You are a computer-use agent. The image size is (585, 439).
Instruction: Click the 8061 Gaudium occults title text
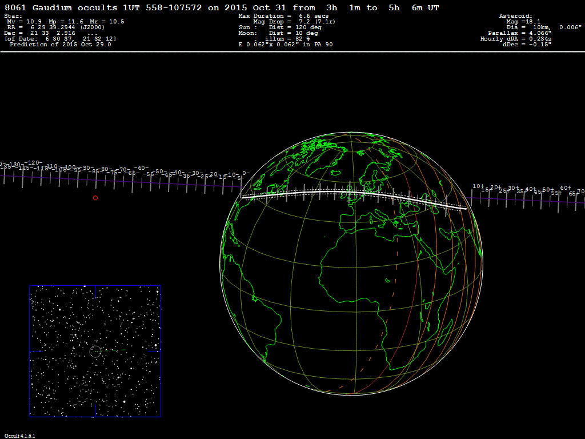[x=80, y=7]
